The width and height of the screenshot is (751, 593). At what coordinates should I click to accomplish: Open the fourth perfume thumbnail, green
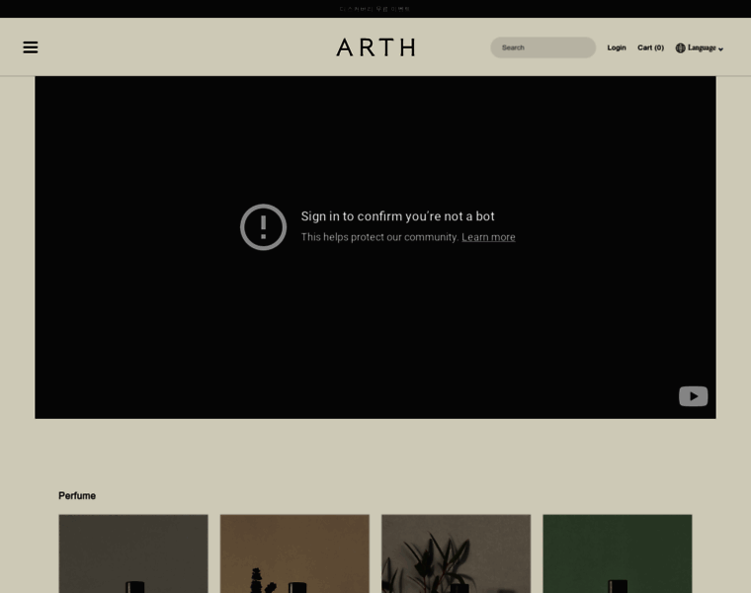(618, 553)
